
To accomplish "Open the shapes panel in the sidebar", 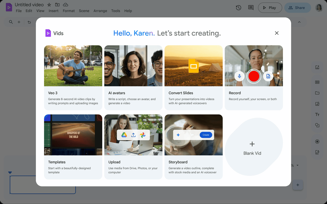I will (x=317, y=125).
